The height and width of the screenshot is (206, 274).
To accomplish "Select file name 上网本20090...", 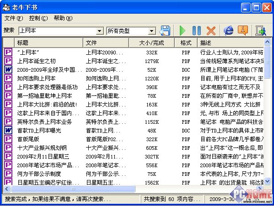I will point(104,53).
